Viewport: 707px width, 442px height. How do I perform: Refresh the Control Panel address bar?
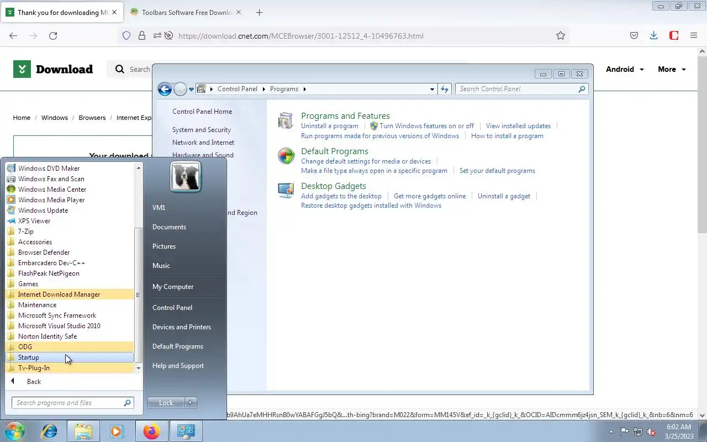(445, 89)
